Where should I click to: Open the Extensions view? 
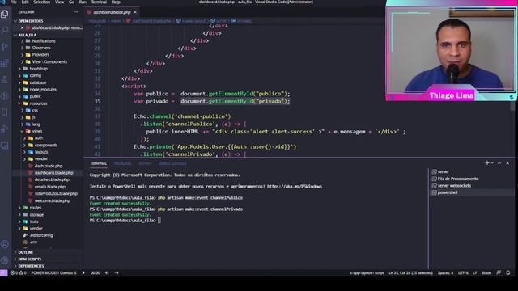coord(5,63)
